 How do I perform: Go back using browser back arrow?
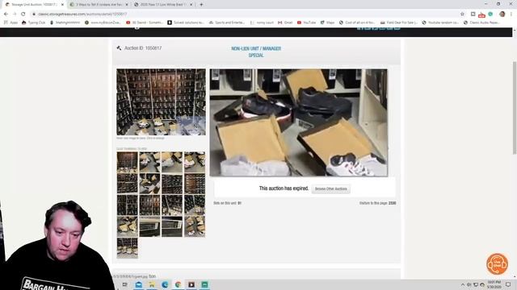(6, 14)
